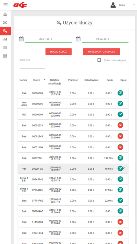Edit key 00000005 New Alias
This screenshot has width=137, height=244.
click(120, 104)
